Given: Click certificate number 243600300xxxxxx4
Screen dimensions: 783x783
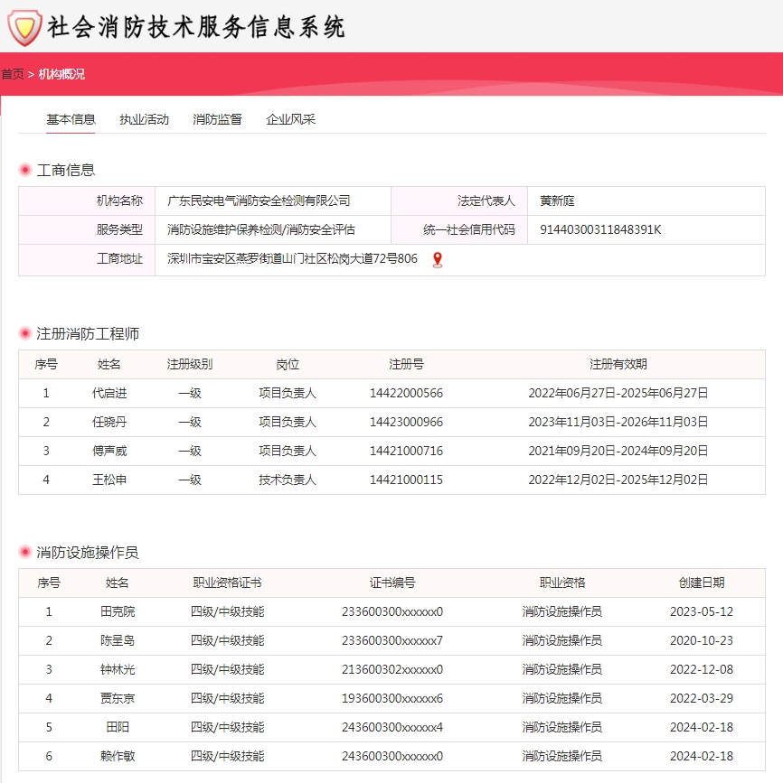Looking at the screenshot, I should pyautogui.click(x=389, y=727).
